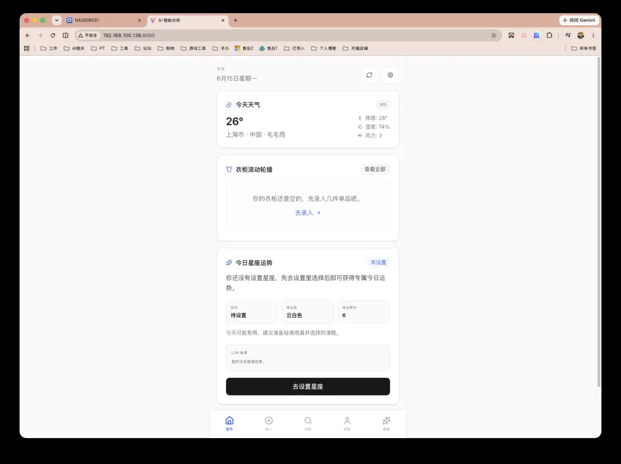Click the 问问 Gemini button
This screenshot has height=464, width=621.
coord(578,20)
